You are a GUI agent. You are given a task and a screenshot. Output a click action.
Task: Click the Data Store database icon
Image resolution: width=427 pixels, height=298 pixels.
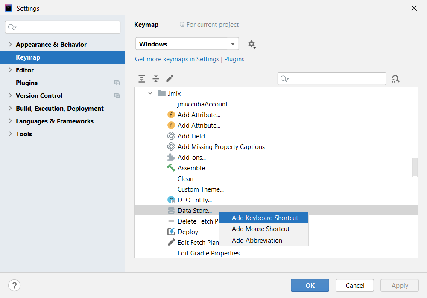pos(171,211)
